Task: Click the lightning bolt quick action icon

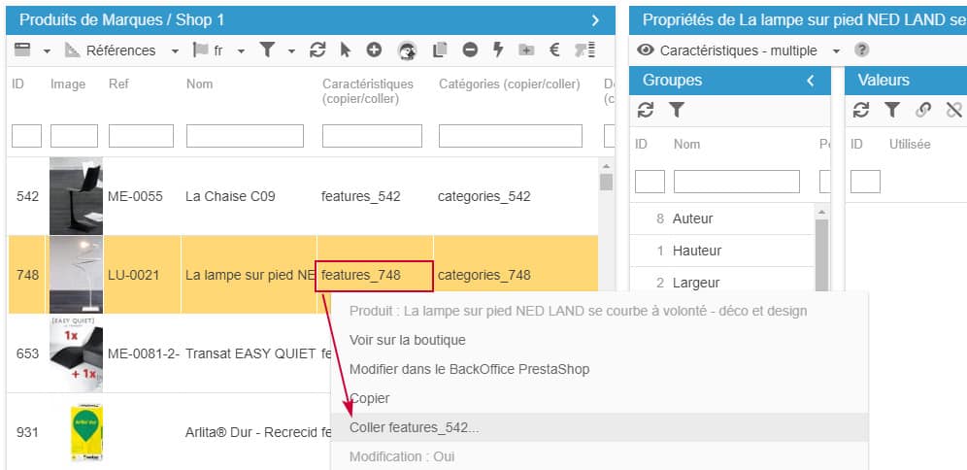Action: (498, 50)
